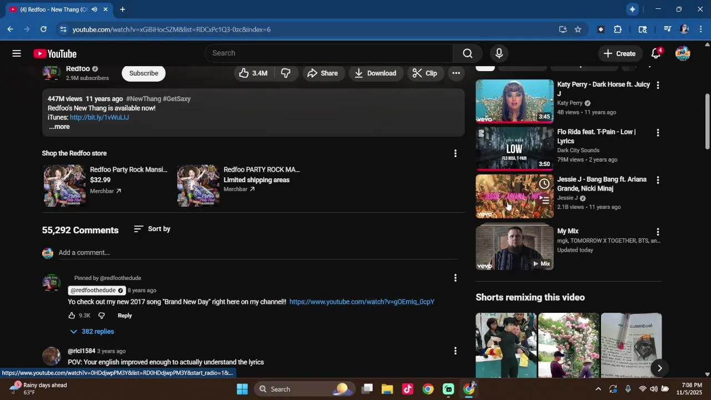The height and width of the screenshot is (400, 711).
Task: Open the Short with pink roses
Action: [x=568, y=345]
